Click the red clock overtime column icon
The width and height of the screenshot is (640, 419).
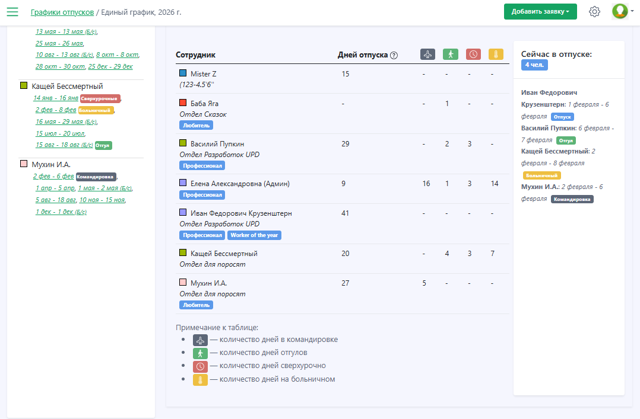pos(473,54)
